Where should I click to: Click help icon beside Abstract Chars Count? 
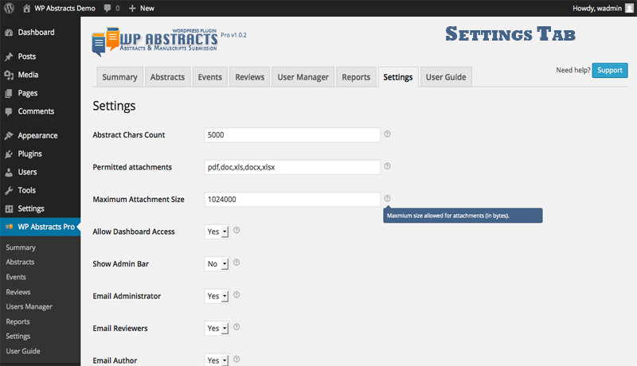[x=387, y=134]
